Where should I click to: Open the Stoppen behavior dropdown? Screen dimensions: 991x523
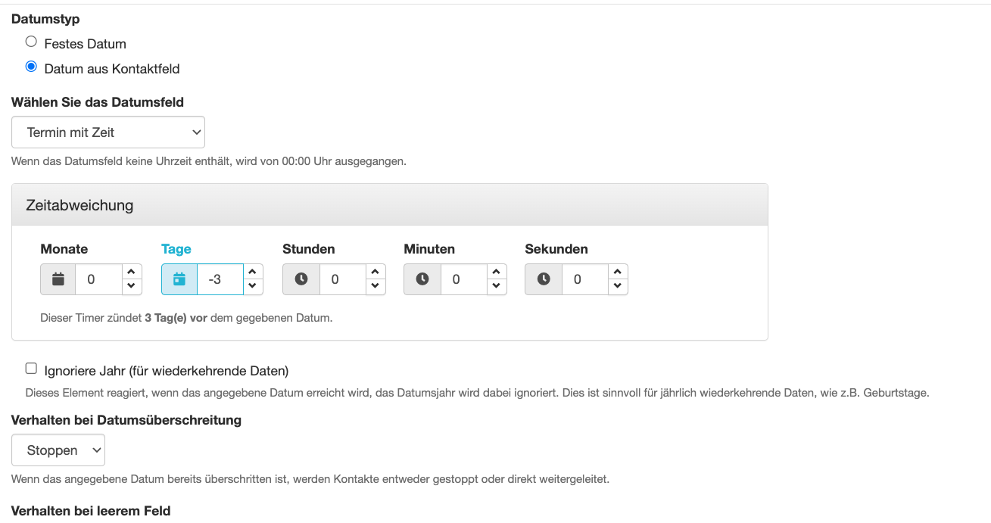tap(58, 450)
